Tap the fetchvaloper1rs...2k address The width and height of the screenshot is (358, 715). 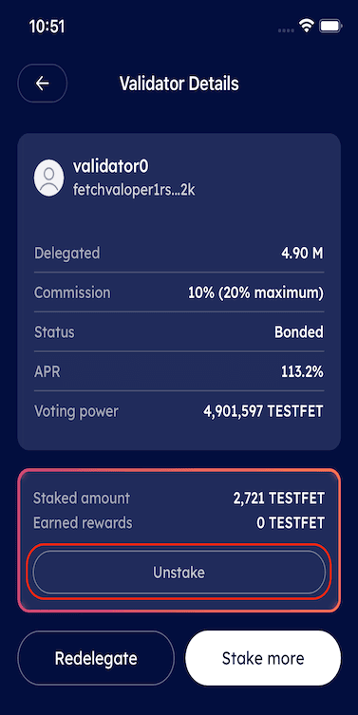[134, 190]
